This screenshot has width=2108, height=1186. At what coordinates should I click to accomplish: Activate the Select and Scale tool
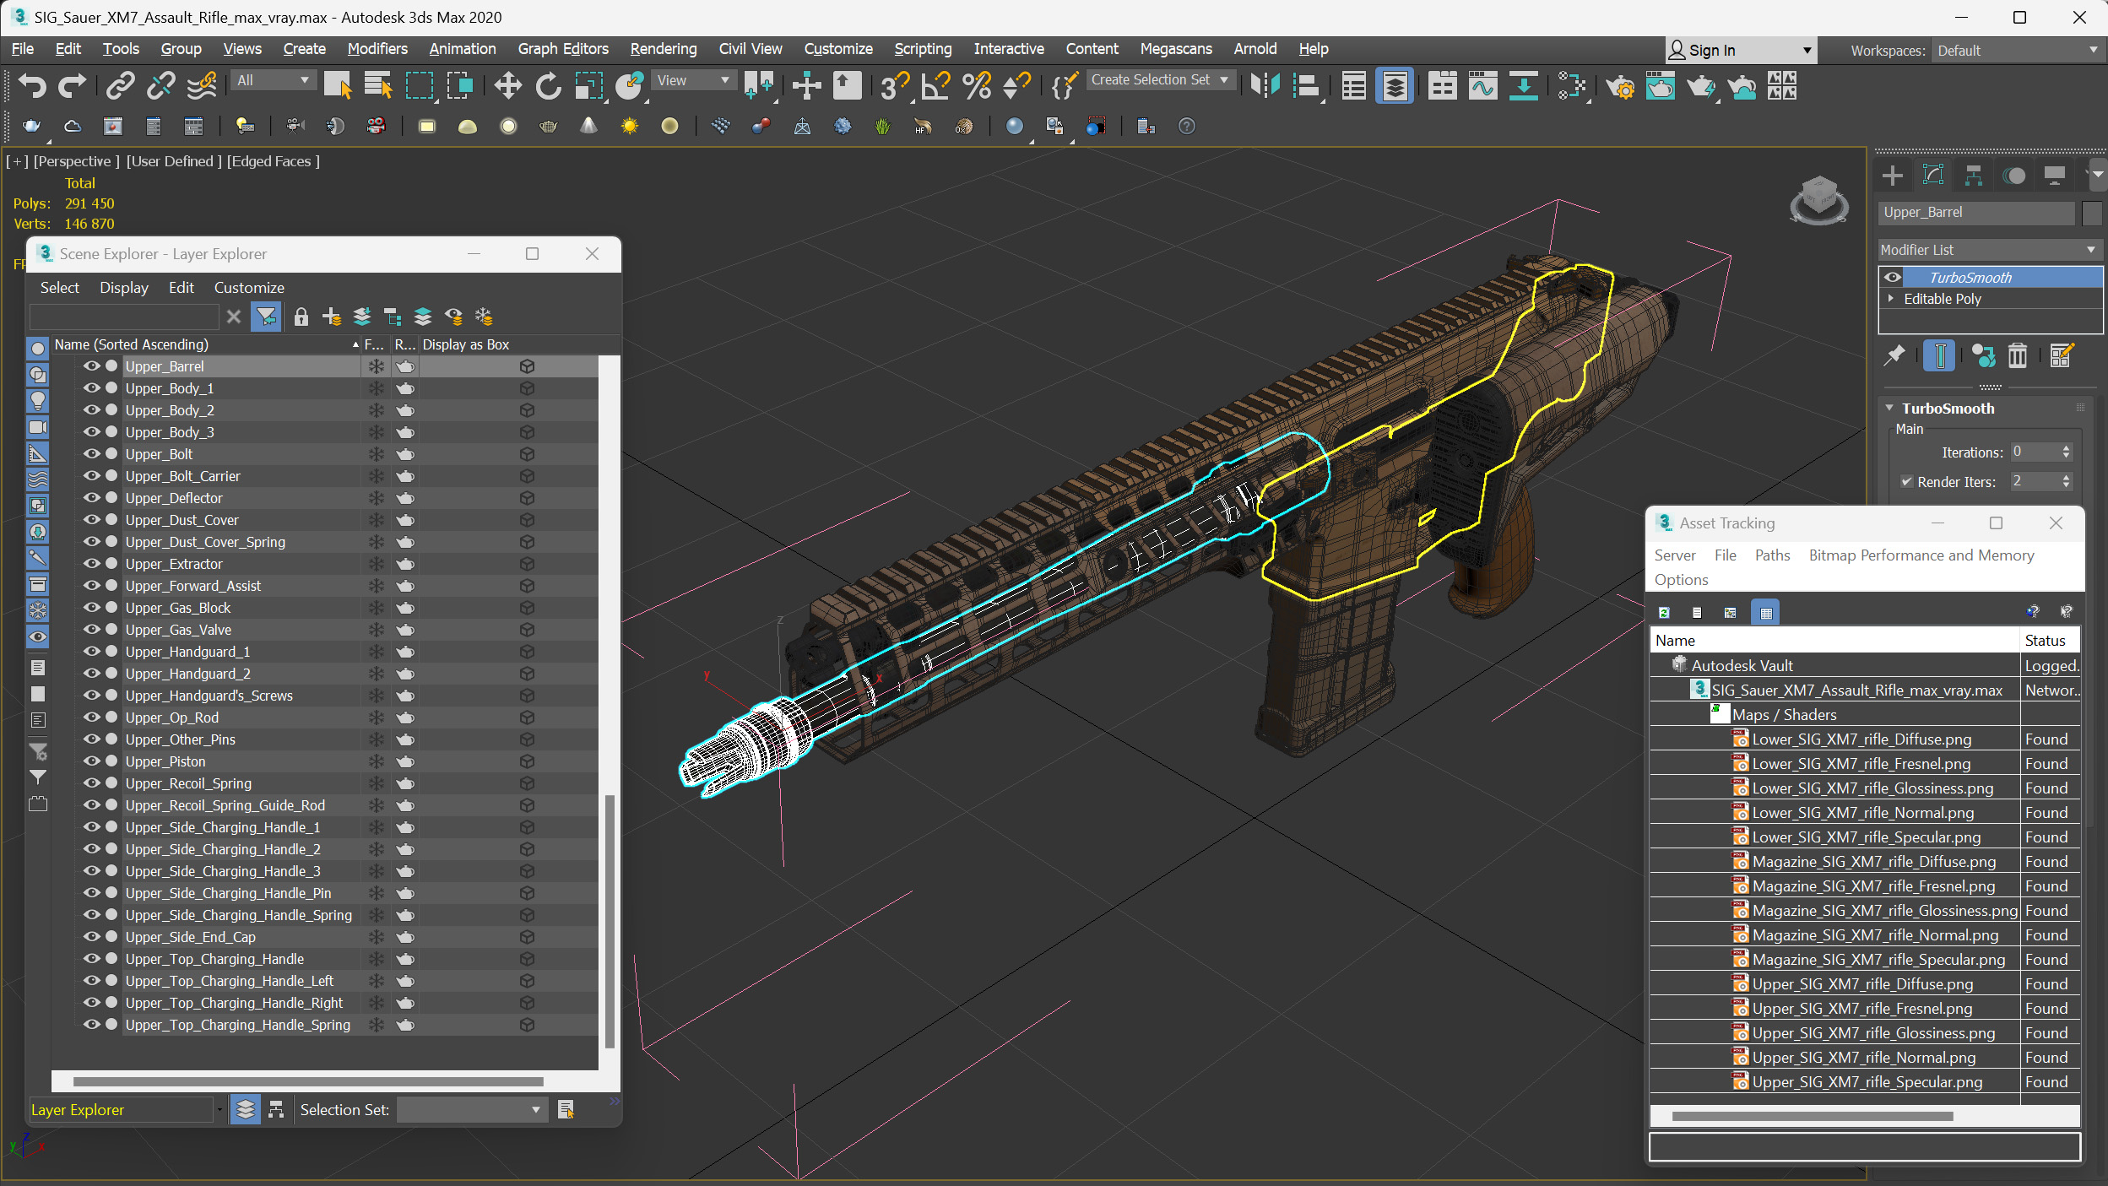coord(588,85)
